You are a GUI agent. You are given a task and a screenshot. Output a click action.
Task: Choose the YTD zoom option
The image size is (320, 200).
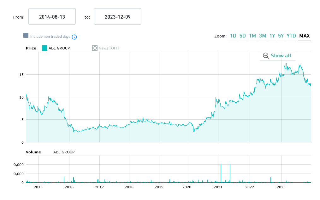[291, 36]
